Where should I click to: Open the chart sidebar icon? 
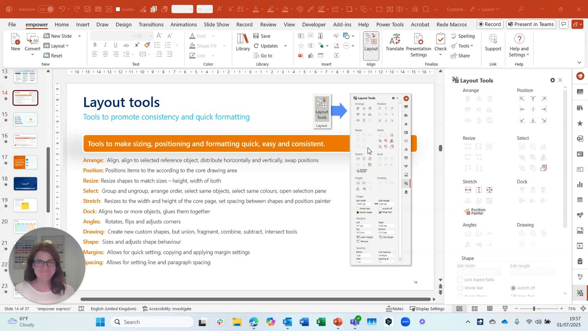coord(580,184)
